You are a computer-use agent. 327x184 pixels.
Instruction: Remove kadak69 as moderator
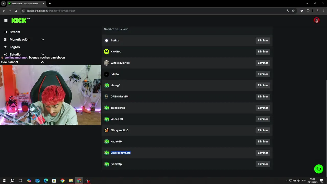(x=263, y=142)
